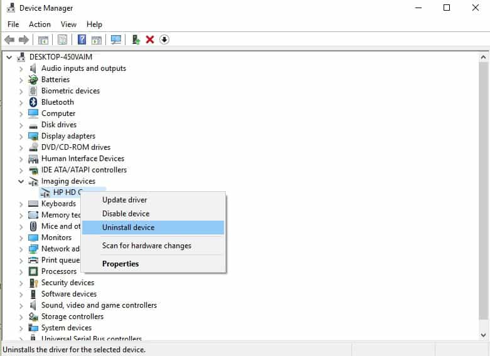Click the vertical scrollbar thumb

(484, 191)
